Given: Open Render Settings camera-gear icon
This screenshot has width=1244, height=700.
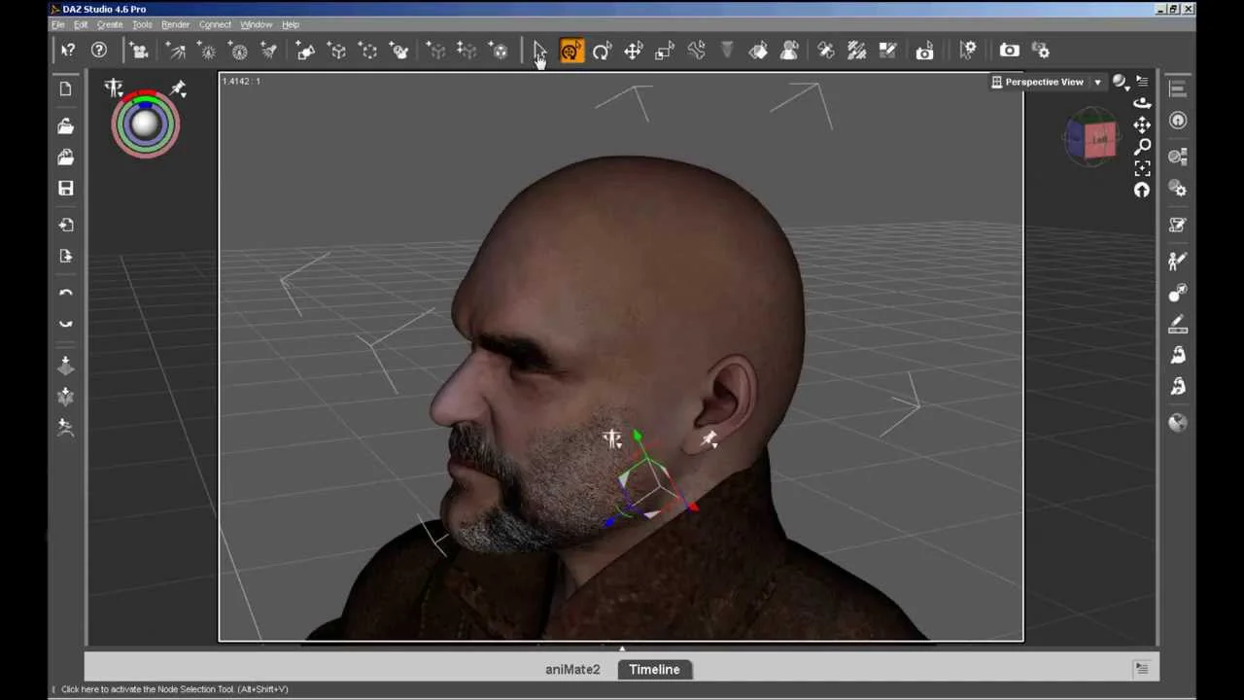Looking at the screenshot, I should pyautogui.click(x=1040, y=51).
